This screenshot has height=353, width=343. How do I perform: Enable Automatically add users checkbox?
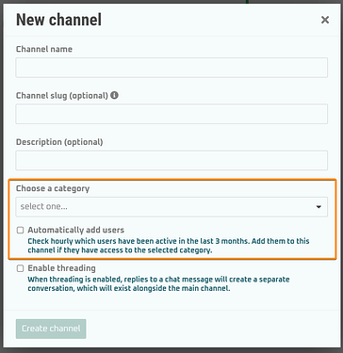pos(20,231)
